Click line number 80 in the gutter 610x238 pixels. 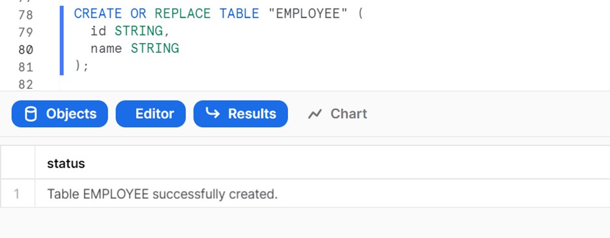25,50
